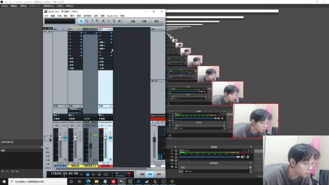Mute OBS mixer audio with speaker icon

click(243, 157)
